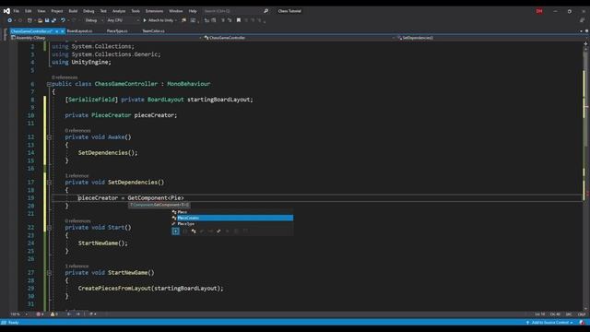Image resolution: width=590 pixels, height=332 pixels.
Task: Toggle the first highlighted IntelliSense filter
Action: [x=176, y=231]
